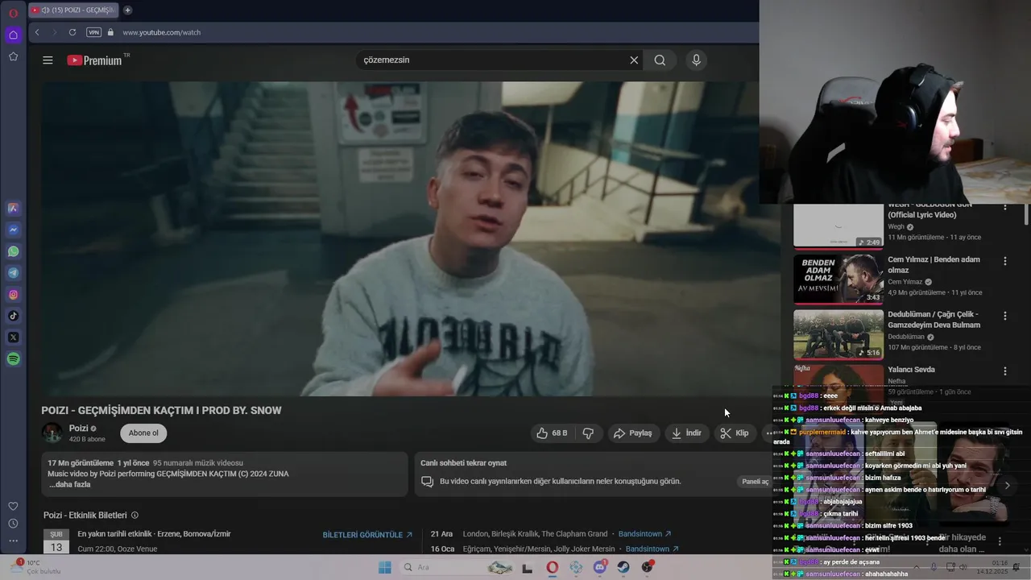Open options menu for Yalancı Sevda video
1031x580 pixels.
click(x=1004, y=371)
